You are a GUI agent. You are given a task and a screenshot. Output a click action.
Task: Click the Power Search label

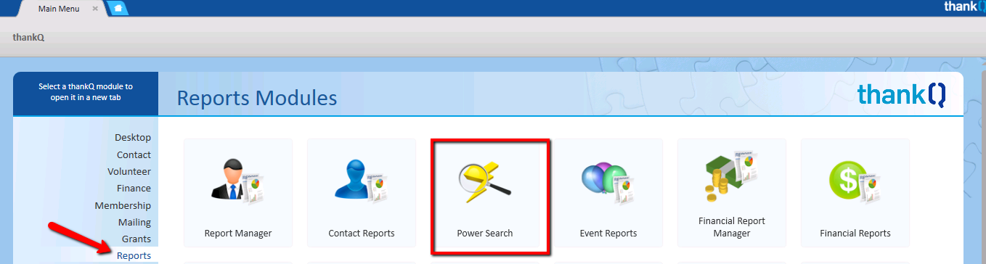click(x=485, y=234)
